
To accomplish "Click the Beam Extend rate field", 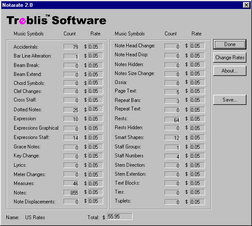I will pyautogui.click(x=96, y=75).
